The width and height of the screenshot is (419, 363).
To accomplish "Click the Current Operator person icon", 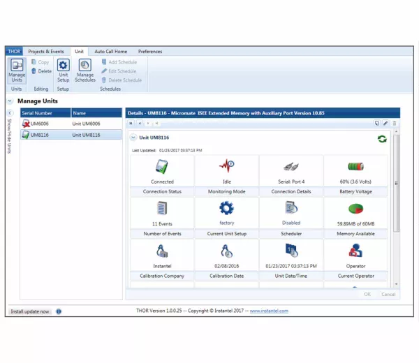I will pos(355,251).
